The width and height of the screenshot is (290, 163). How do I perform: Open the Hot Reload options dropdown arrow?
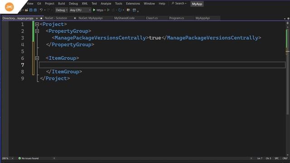coord(123,10)
